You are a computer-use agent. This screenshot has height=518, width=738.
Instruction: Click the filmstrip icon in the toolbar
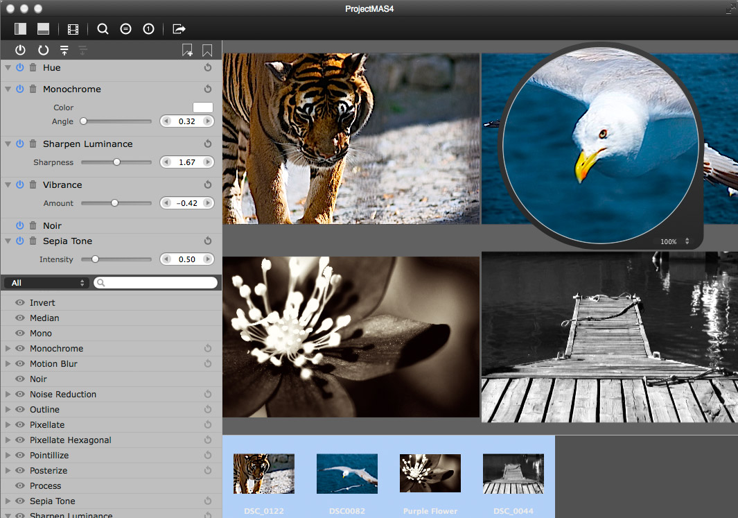(x=73, y=29)
